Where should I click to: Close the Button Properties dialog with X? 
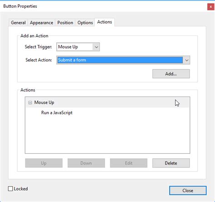[x=210, y=7]
